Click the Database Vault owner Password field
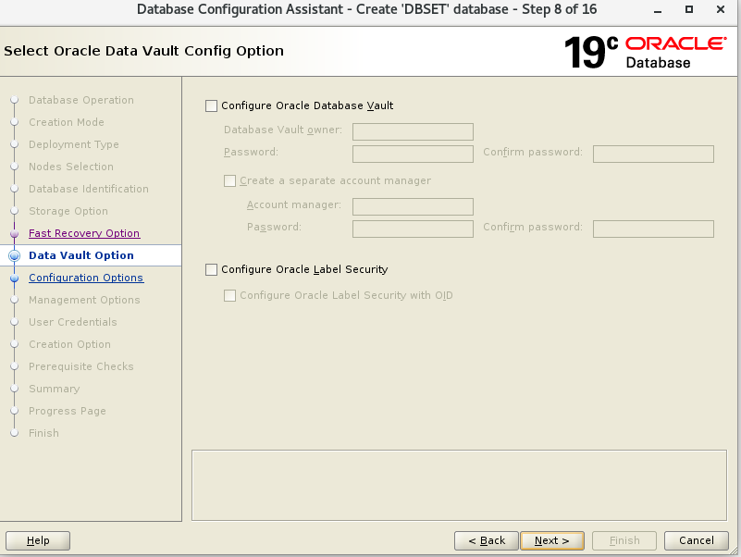741x557 pixels. 413,154
